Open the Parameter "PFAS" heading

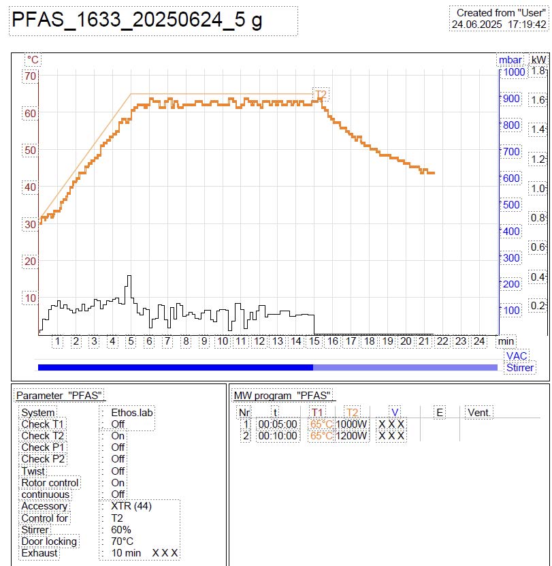(59, 396)
